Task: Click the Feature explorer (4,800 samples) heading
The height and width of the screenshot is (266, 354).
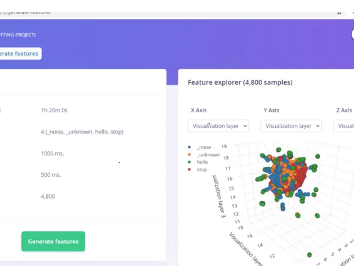Action: 240,82
